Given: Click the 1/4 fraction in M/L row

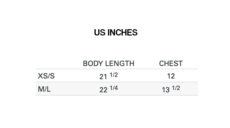Looking at the screenshot, I should (x=114, y=88).
